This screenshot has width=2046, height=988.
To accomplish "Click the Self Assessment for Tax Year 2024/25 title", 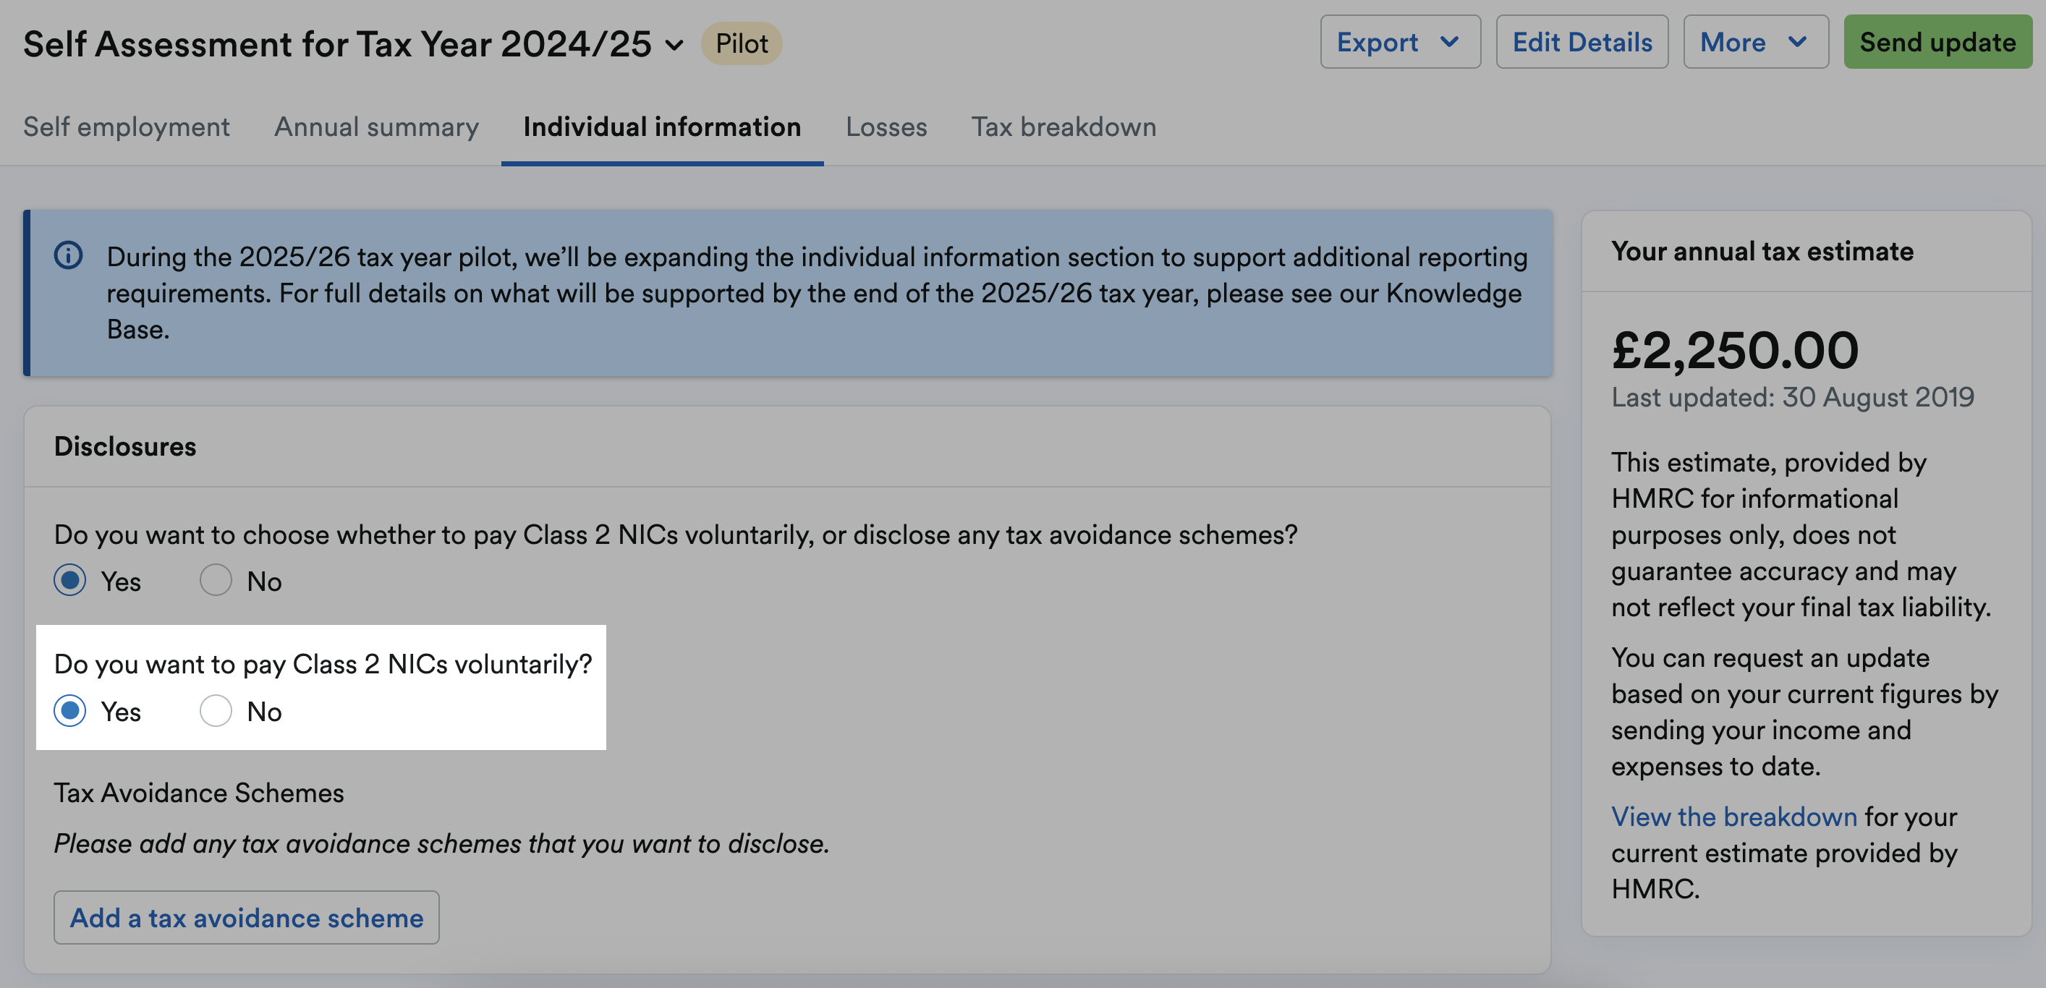I will [x=336, y=43].
